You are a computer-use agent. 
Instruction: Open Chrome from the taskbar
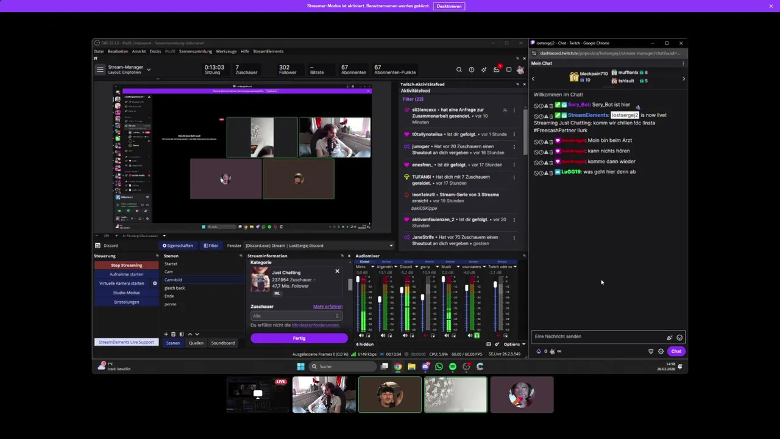398,366
